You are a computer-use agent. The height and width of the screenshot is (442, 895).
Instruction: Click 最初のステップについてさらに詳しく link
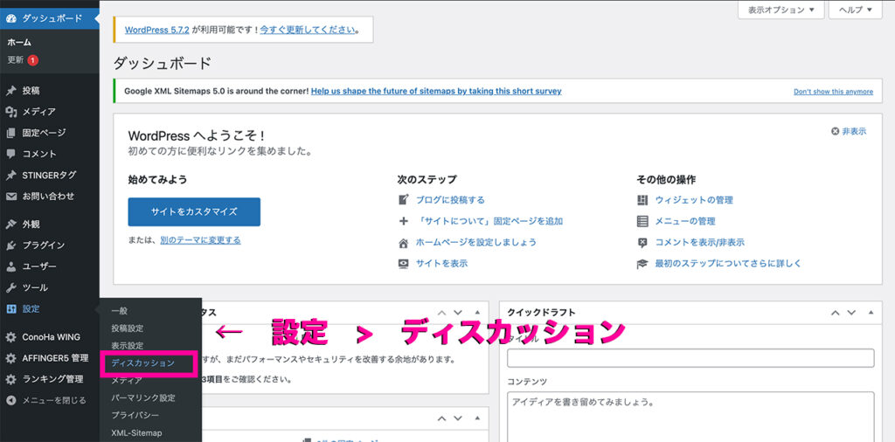click(728, 264)
